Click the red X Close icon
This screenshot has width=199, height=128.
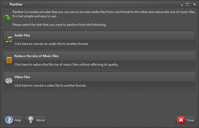tap(181, 120)
